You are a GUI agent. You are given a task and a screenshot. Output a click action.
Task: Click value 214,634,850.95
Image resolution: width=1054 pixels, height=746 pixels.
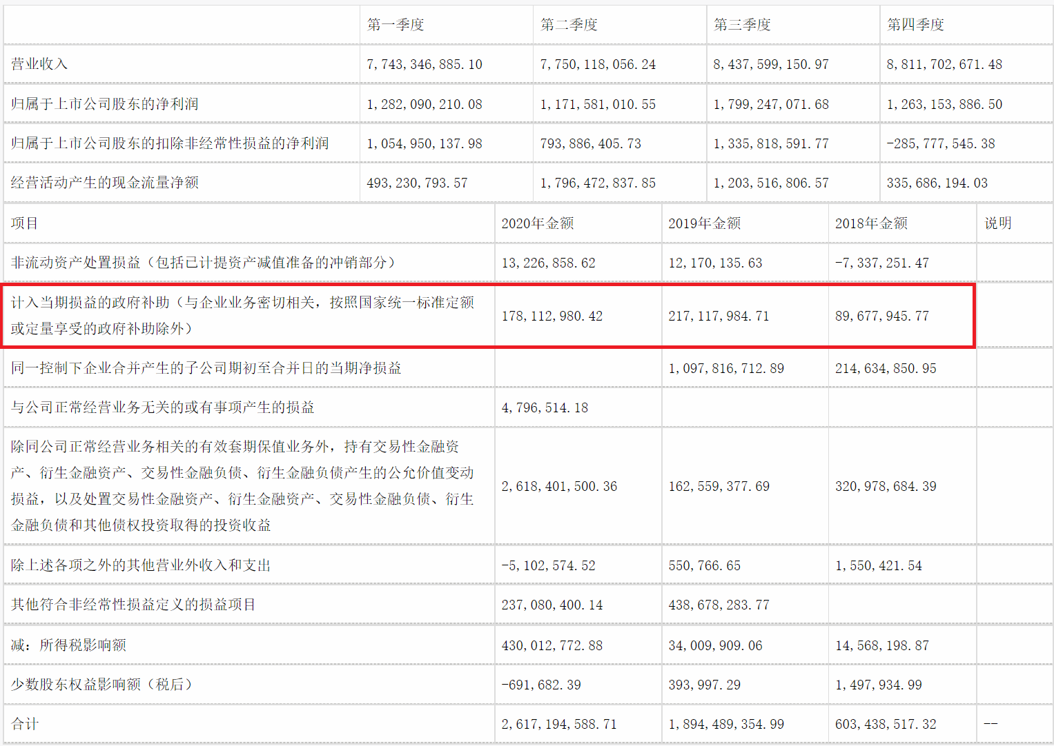tap(886, 368)
